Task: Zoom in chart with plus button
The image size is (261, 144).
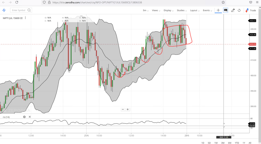Action: pyautogui.click(x=128, y=109)
